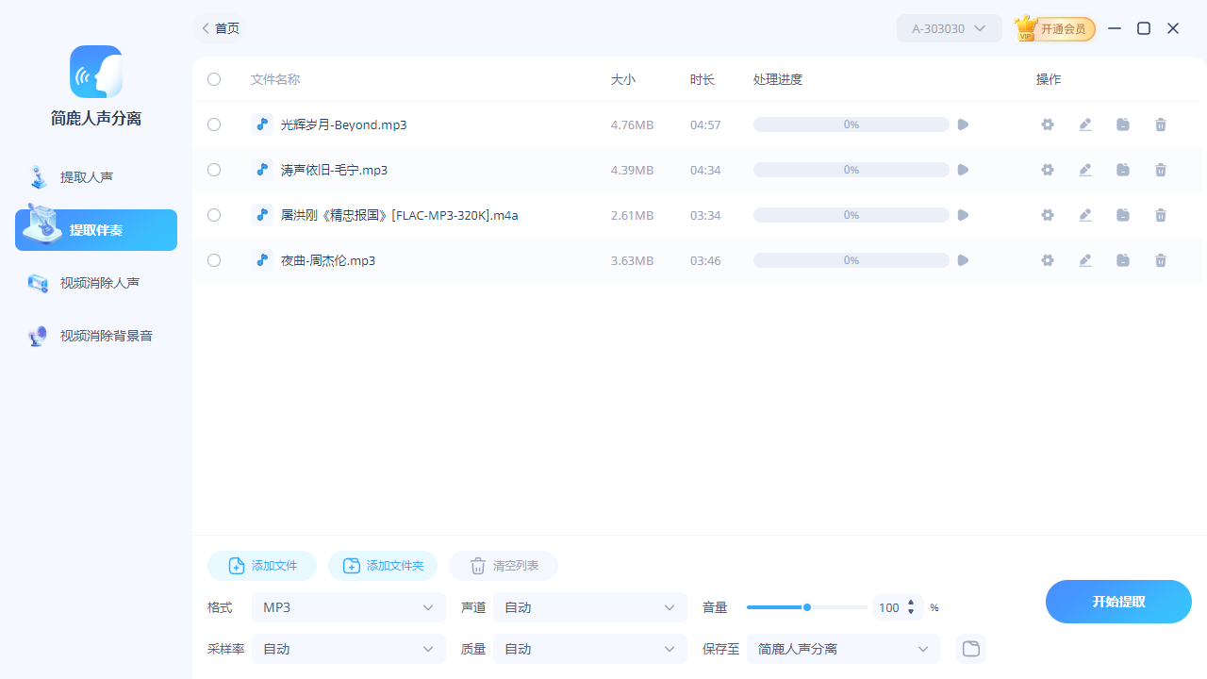Rename 涛声依旧-毛宁.mp3 using the pencil icon

(1085, 170)
